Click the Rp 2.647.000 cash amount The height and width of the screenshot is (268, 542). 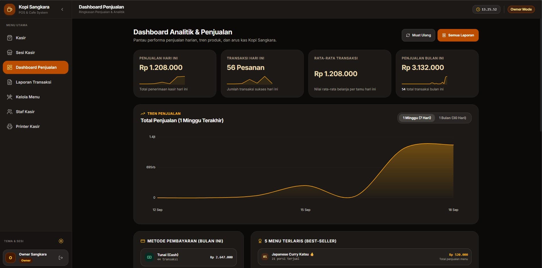click(x=221, y=257)
